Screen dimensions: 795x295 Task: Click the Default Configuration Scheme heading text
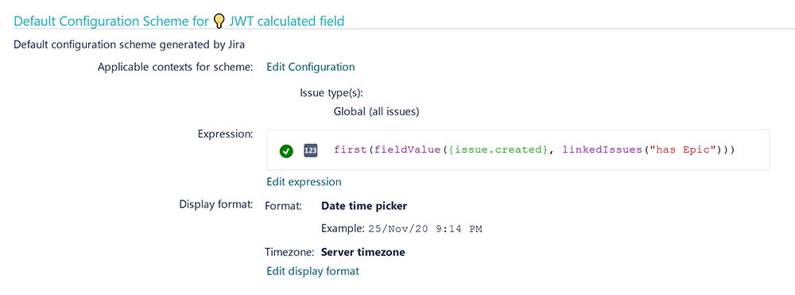click(179, 21)
